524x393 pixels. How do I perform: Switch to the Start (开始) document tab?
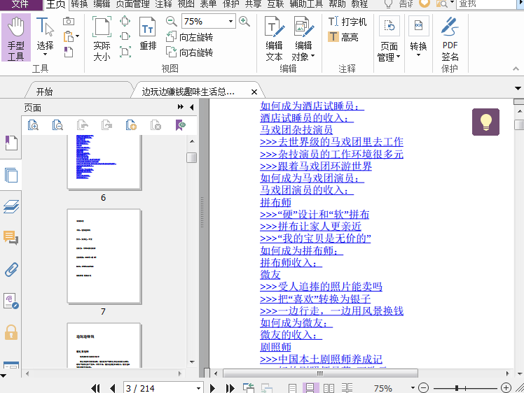[x=44, y=92]
